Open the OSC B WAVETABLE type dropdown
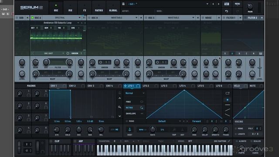 pos(136,18)
